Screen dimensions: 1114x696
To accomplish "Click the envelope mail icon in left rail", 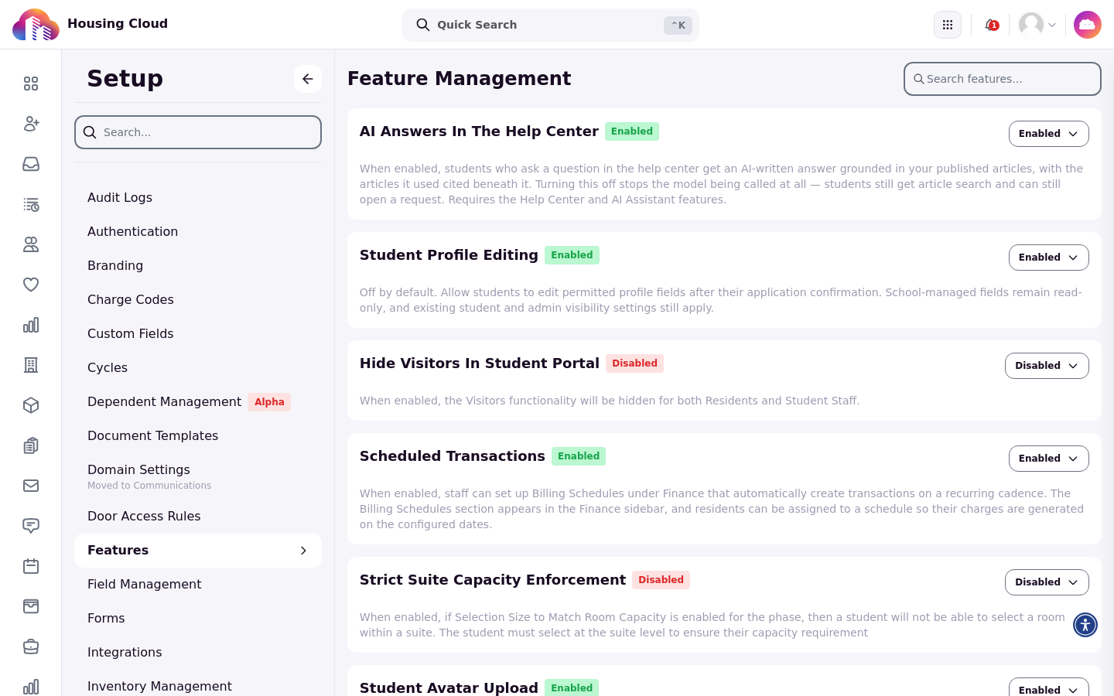I will pos(31,486).
